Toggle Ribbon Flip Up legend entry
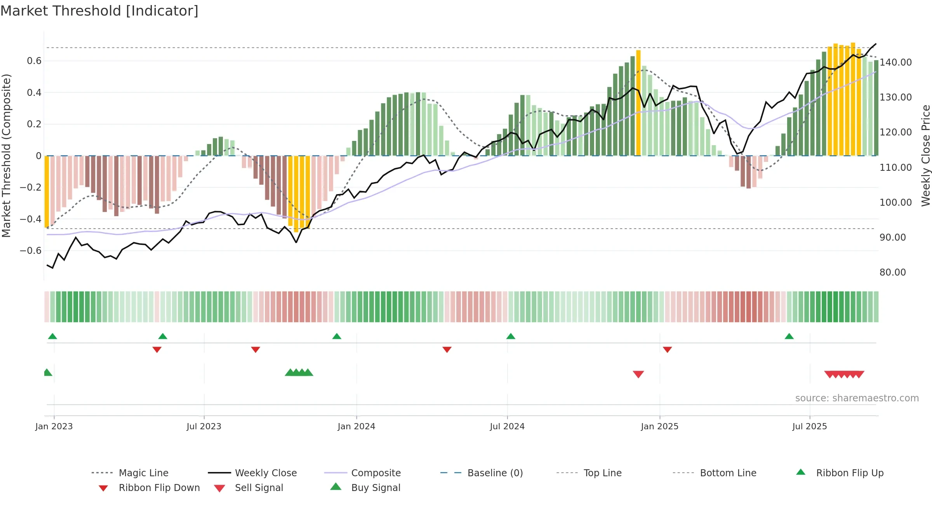 click(840, 473)
